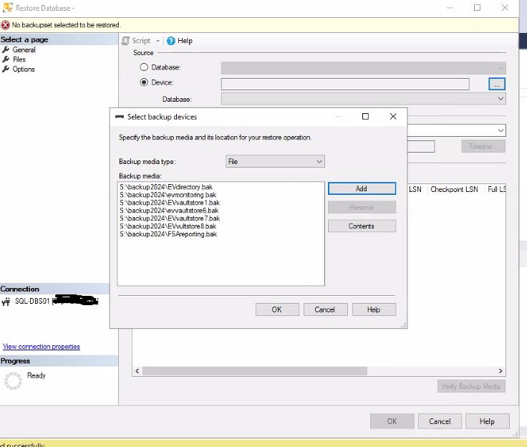
Task: Open the General page
Action: pos(24,50)
